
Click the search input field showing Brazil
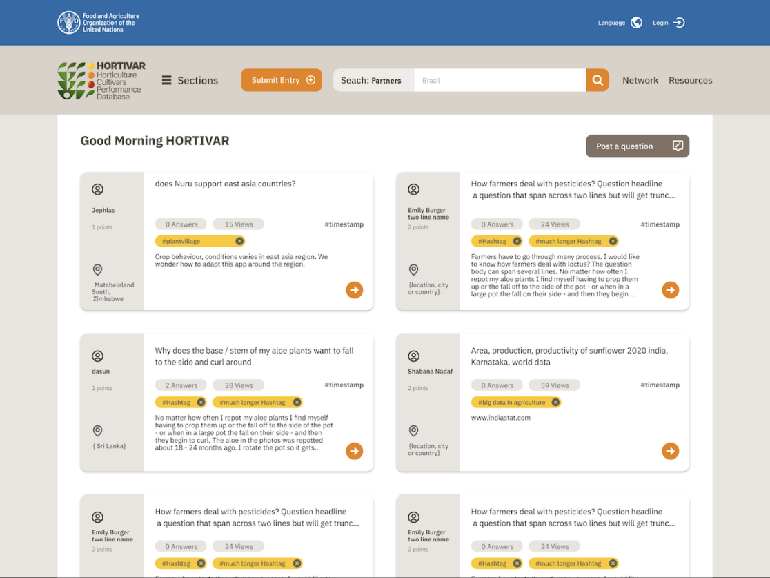[x=500, y=80]
